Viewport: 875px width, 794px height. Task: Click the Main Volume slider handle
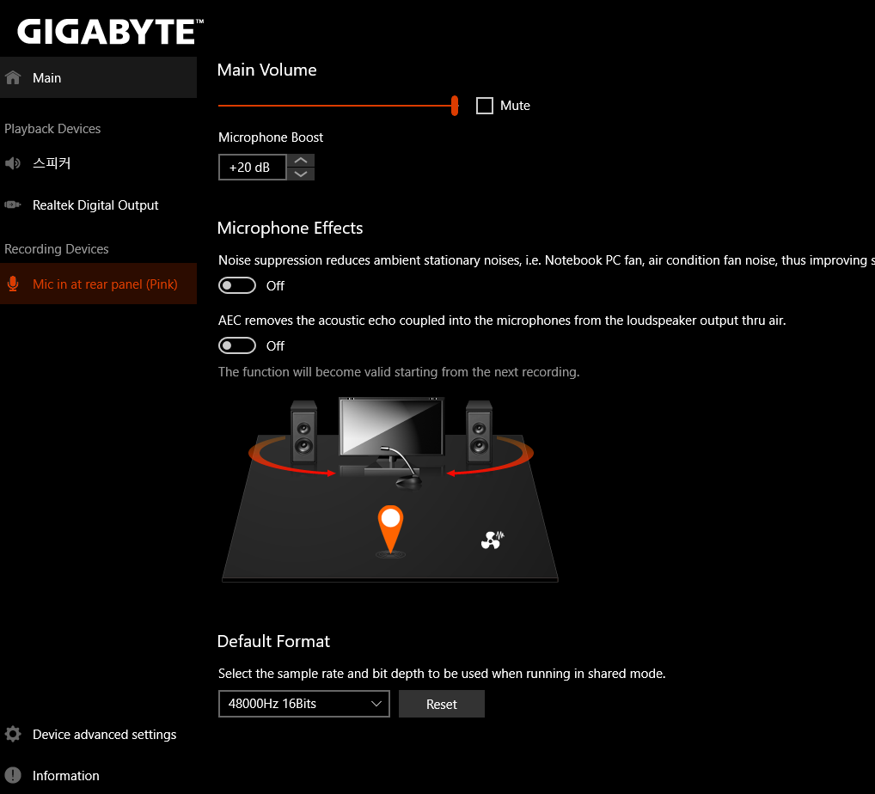click(455, 106)
